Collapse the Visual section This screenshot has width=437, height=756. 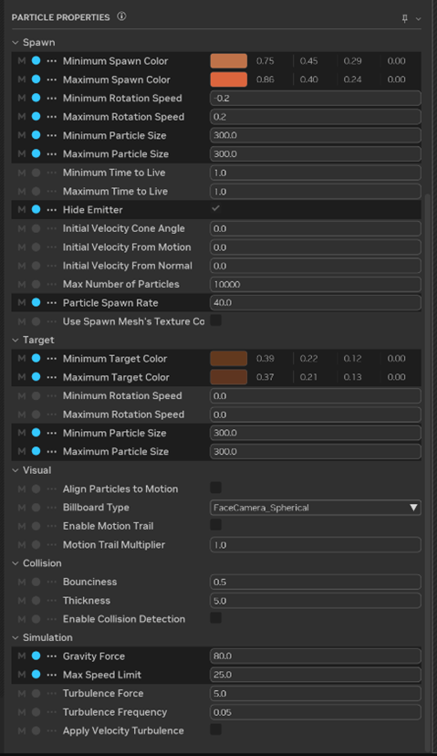click(x=16, y=470)
